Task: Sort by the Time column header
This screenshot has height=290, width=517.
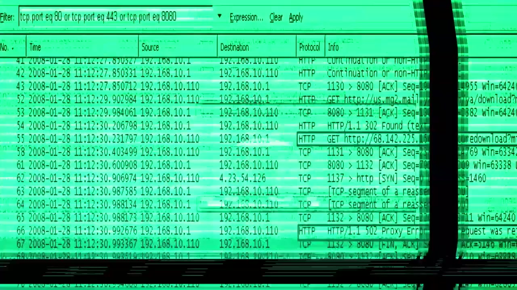Action: pos(81,48)
